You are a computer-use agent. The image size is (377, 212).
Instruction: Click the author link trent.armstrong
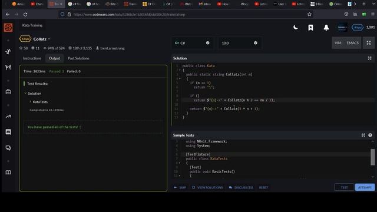[x=113, y=48]
